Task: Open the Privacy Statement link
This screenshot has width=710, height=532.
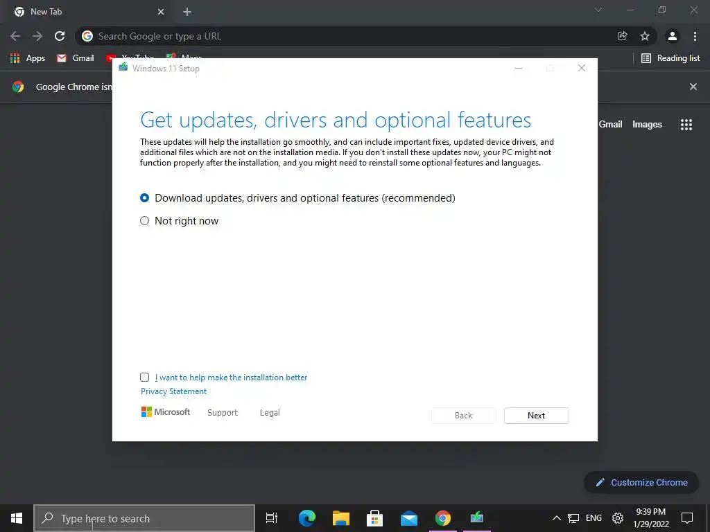Action: [x=173, y=391]
